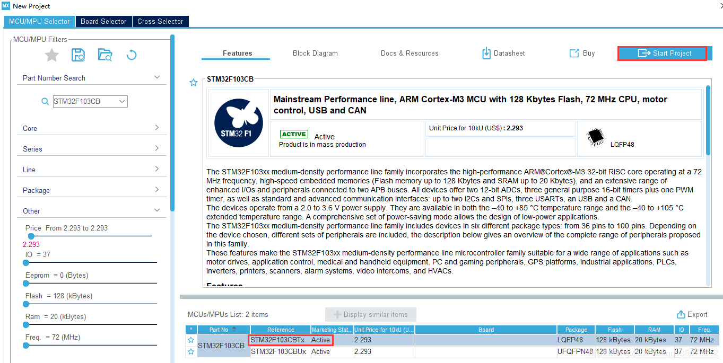Click the STM32F103CB part number cell
723x363 pixels.
(223, 346)
